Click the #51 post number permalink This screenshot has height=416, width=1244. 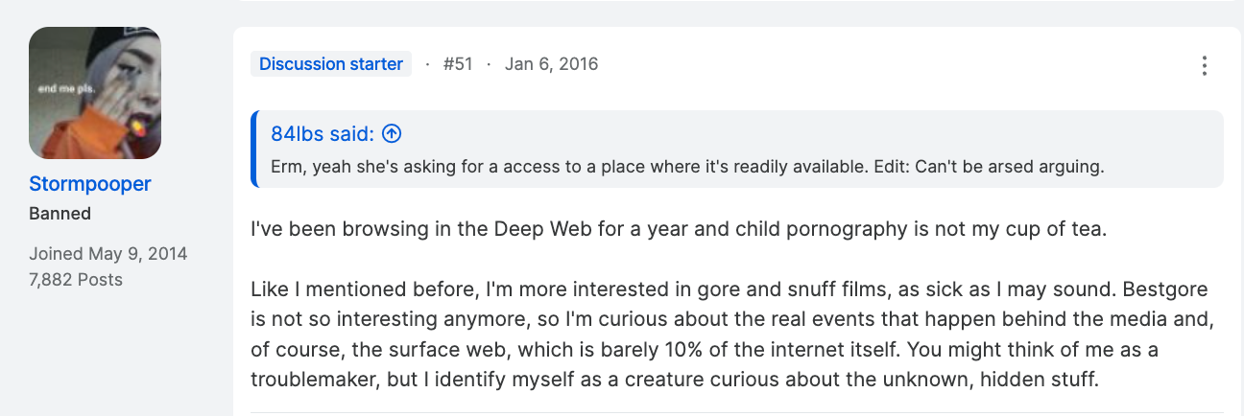[458, 64]
